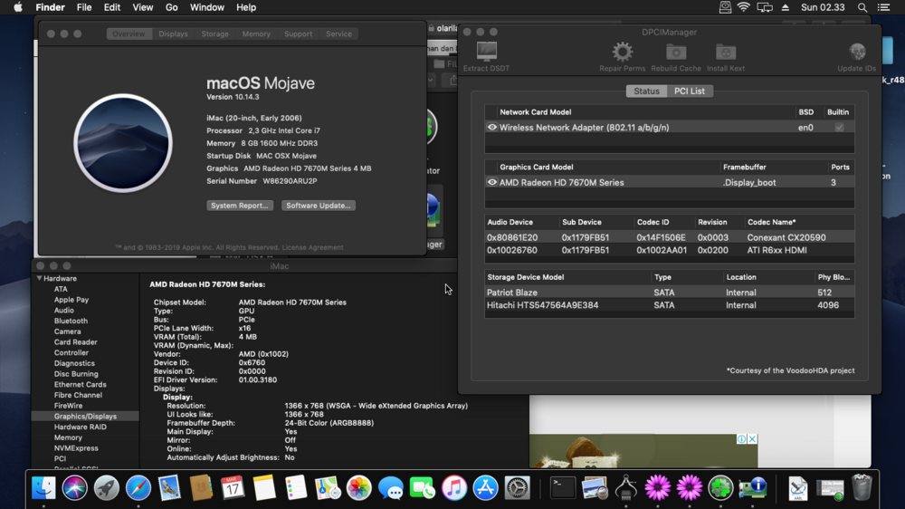Select Ethernet Cards in sidebar
Screen dimensions: 905x509
point(81,385)
